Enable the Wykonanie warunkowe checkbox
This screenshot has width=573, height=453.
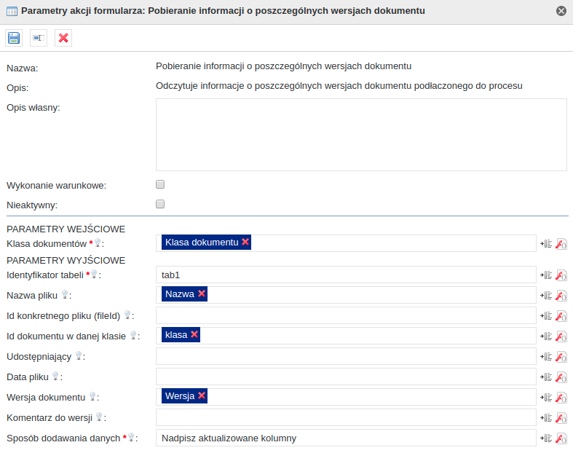[x=160, y=184]
